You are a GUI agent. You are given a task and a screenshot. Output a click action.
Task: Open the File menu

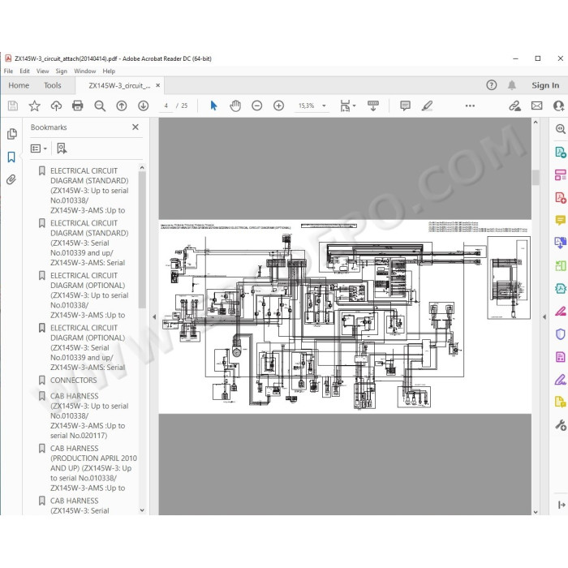click(x=8, y=71)
